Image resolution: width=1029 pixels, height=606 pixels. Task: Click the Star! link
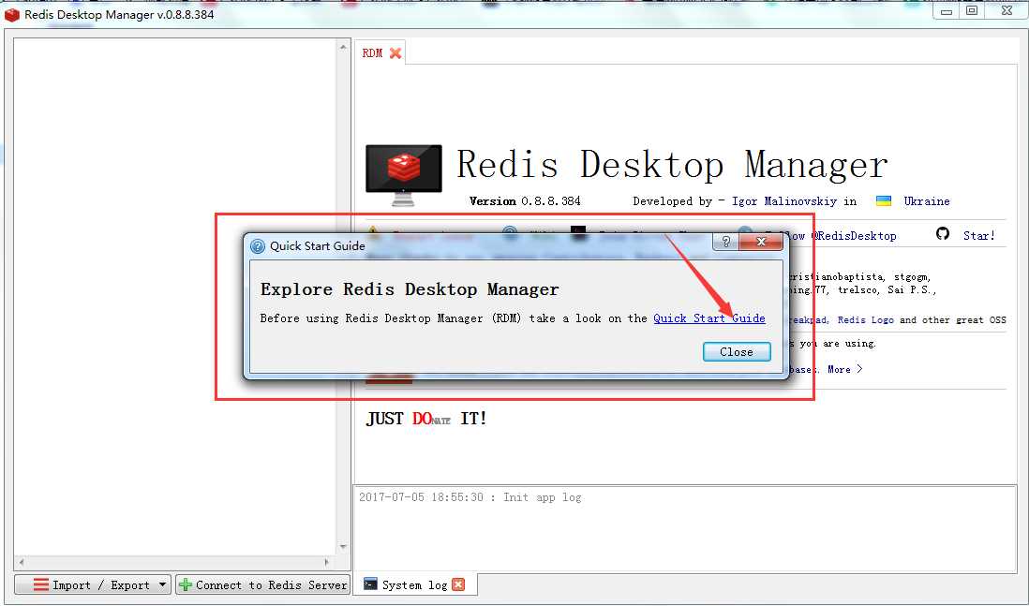[x=978, y=235]
